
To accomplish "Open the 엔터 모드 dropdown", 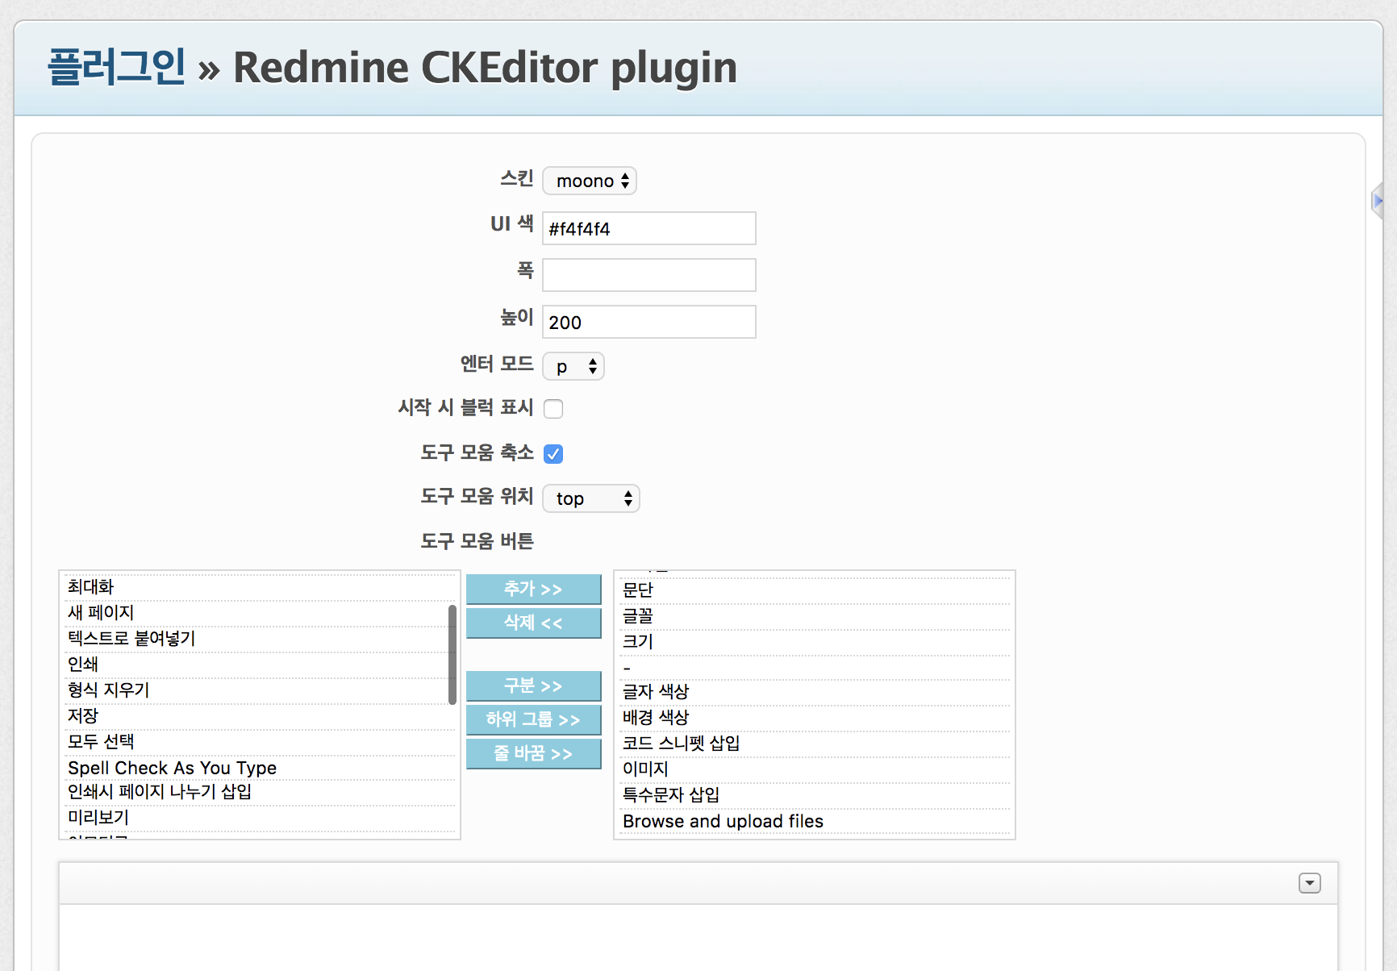I will (x=573, y=366).
